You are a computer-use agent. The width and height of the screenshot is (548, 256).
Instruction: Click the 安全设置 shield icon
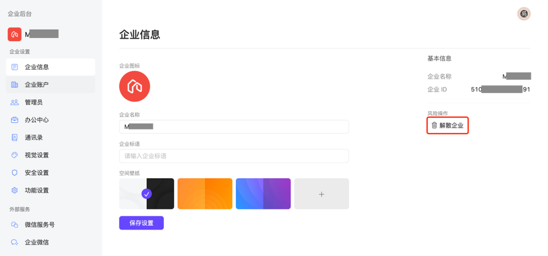pos(15,173)
